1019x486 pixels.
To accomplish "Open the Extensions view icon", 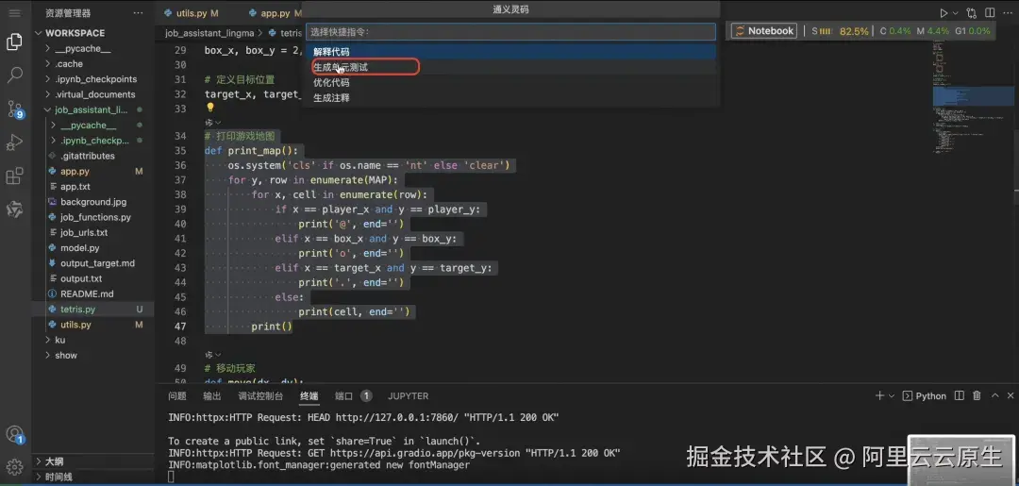I will (x=14, y=176).
